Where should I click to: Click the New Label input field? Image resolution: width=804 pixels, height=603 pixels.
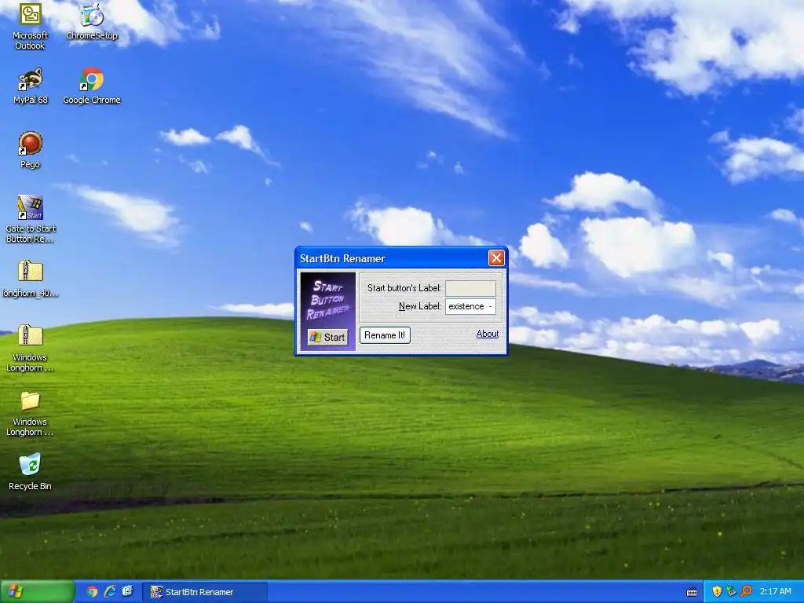tap(470, 307)
